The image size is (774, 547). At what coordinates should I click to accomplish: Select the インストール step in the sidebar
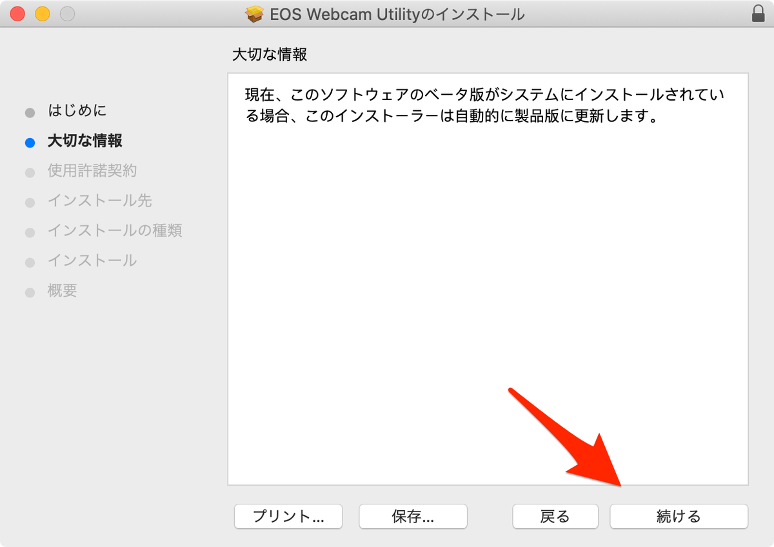[92, 261]
